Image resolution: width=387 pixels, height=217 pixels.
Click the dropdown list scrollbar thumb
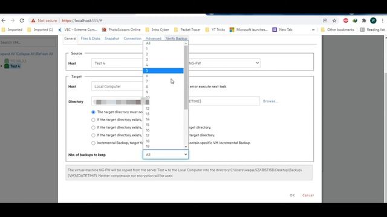186,78
